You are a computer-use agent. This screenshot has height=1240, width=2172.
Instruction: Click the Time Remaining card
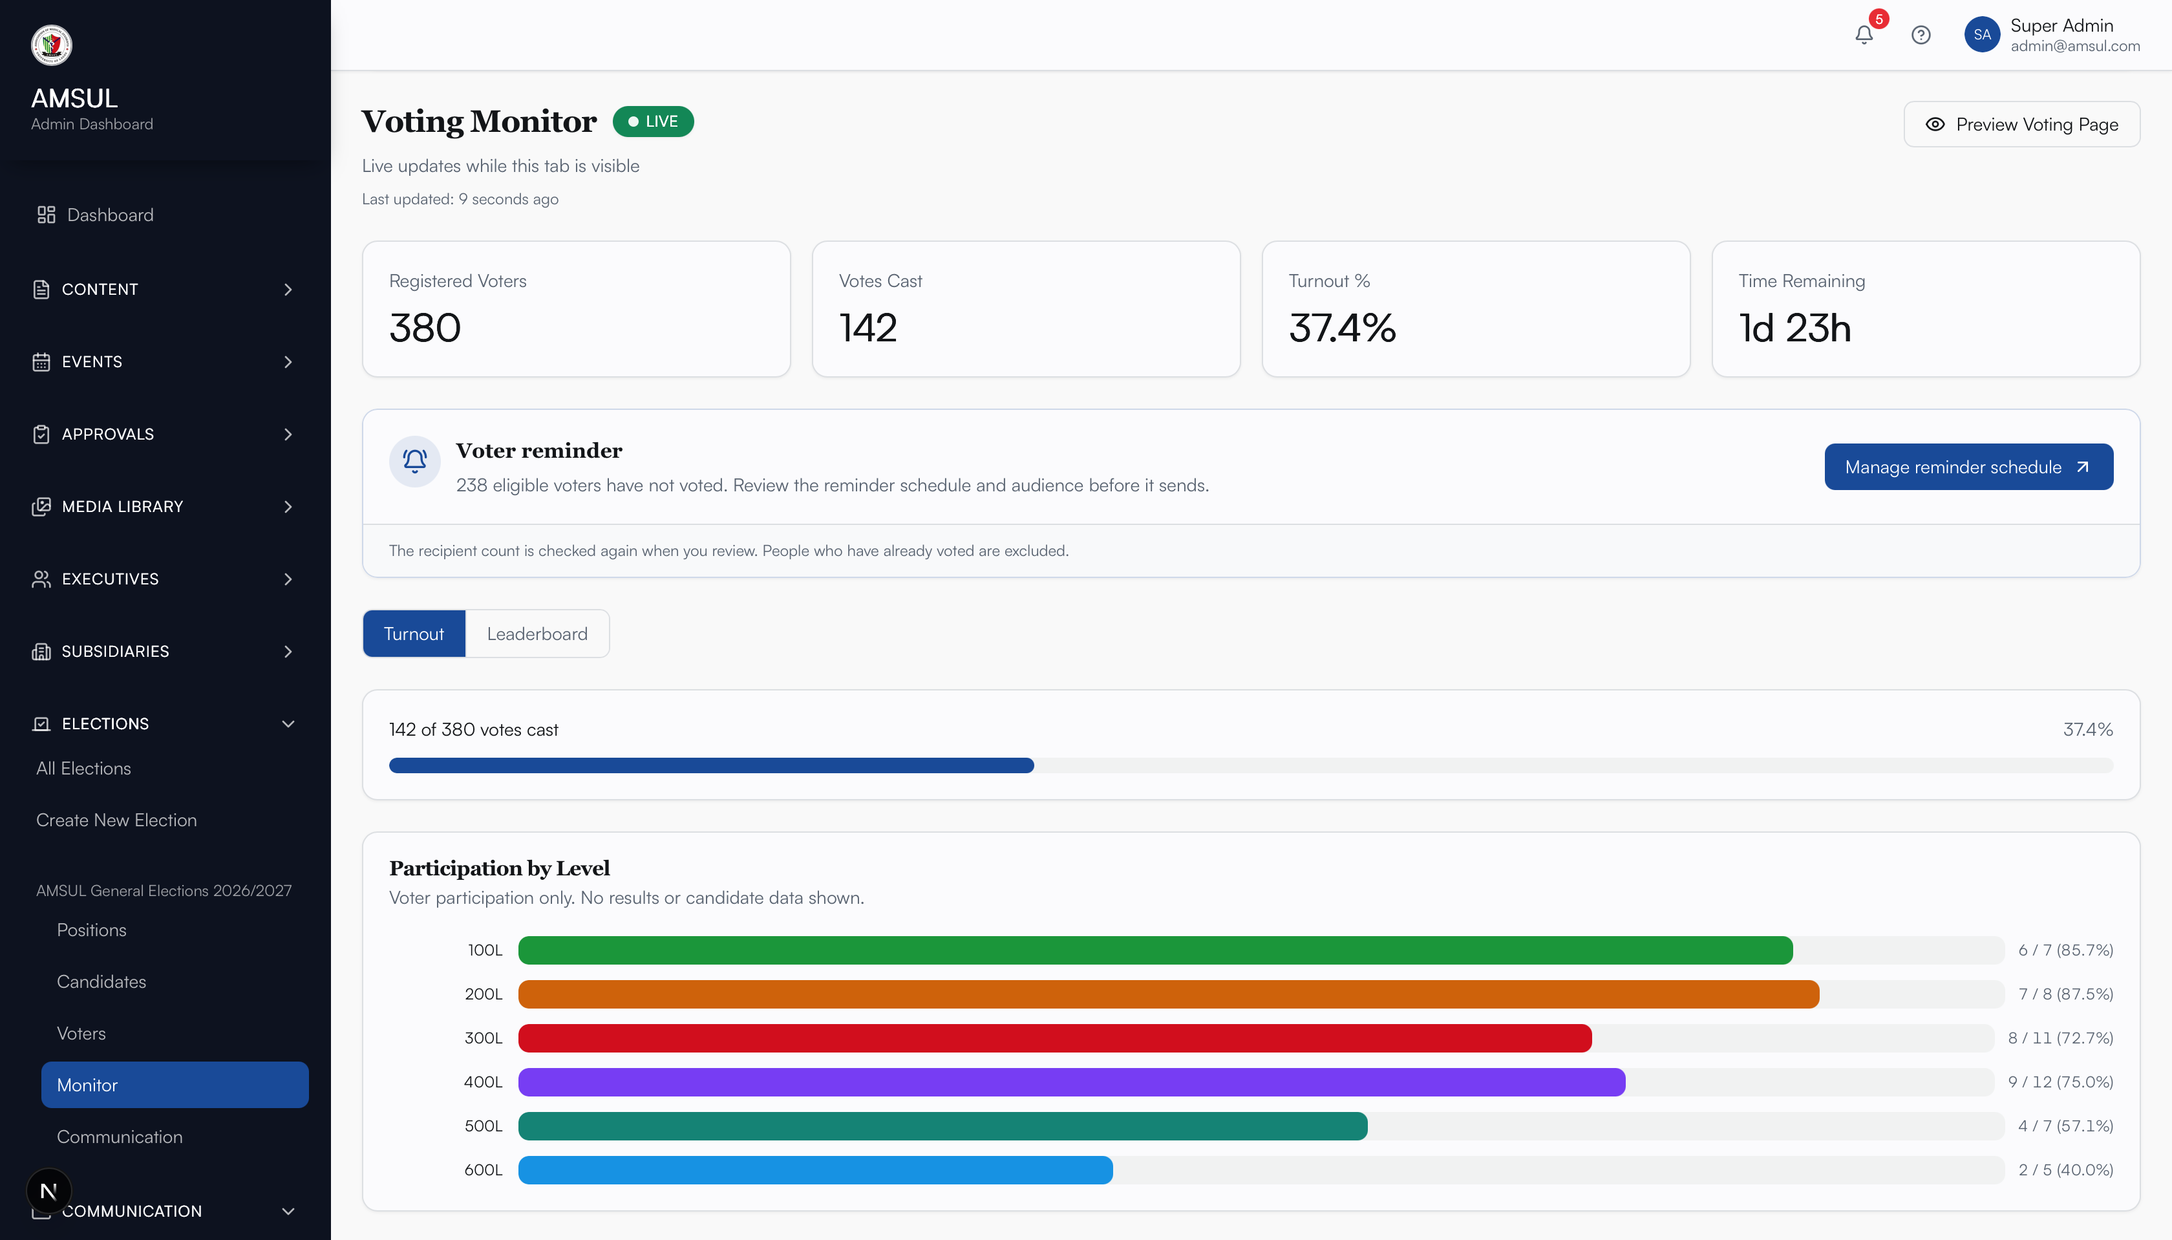coord(1925,309)
